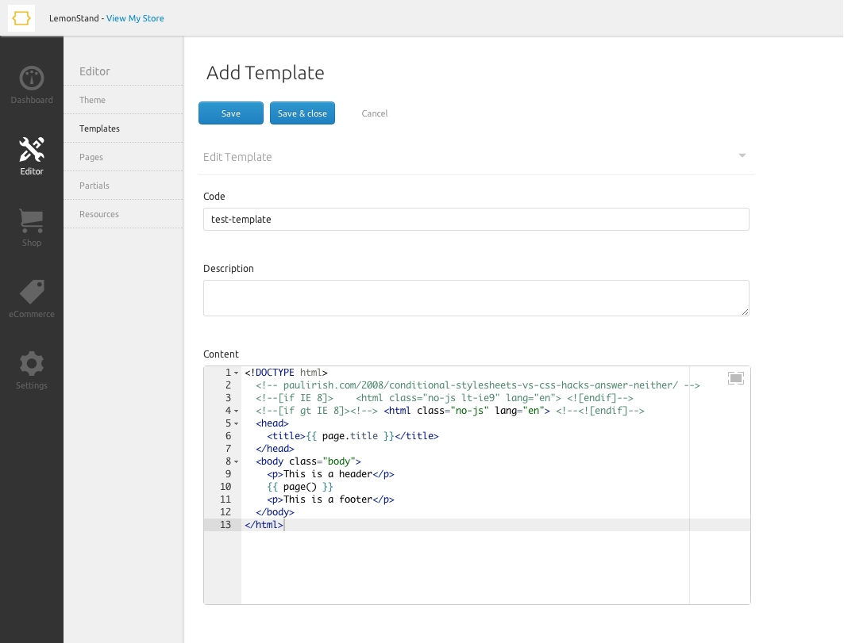Click the closing body tag line

pos(275,512)
